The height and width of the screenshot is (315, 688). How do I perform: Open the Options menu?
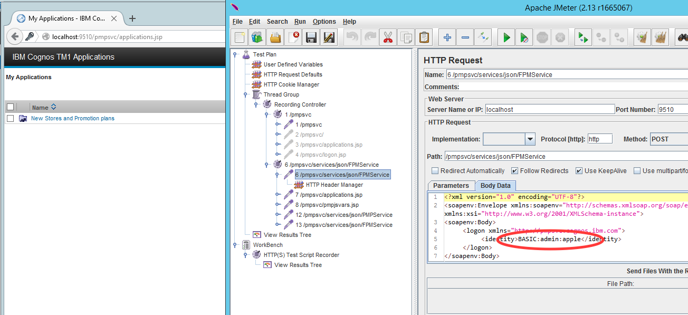(x=324, y=22)
